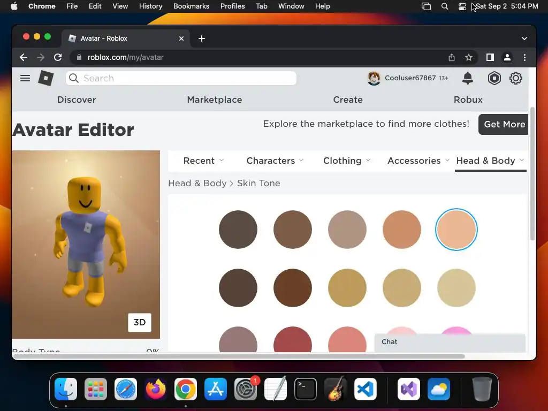548x411 pixels.
Task: Open a new browser tab
Action: pyautogui.click(x=202, y=39)
